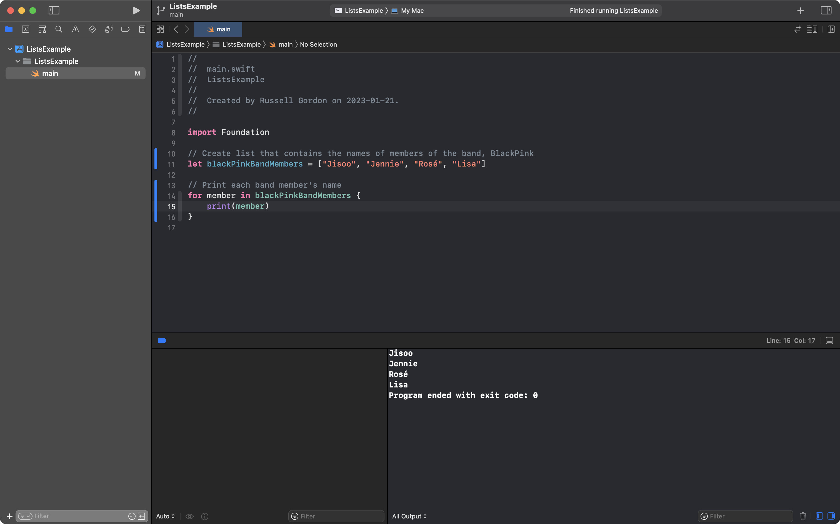This screenshot has height=524, width=840.
Task: Toggle the left navigator sidebar
Action: 54,10
